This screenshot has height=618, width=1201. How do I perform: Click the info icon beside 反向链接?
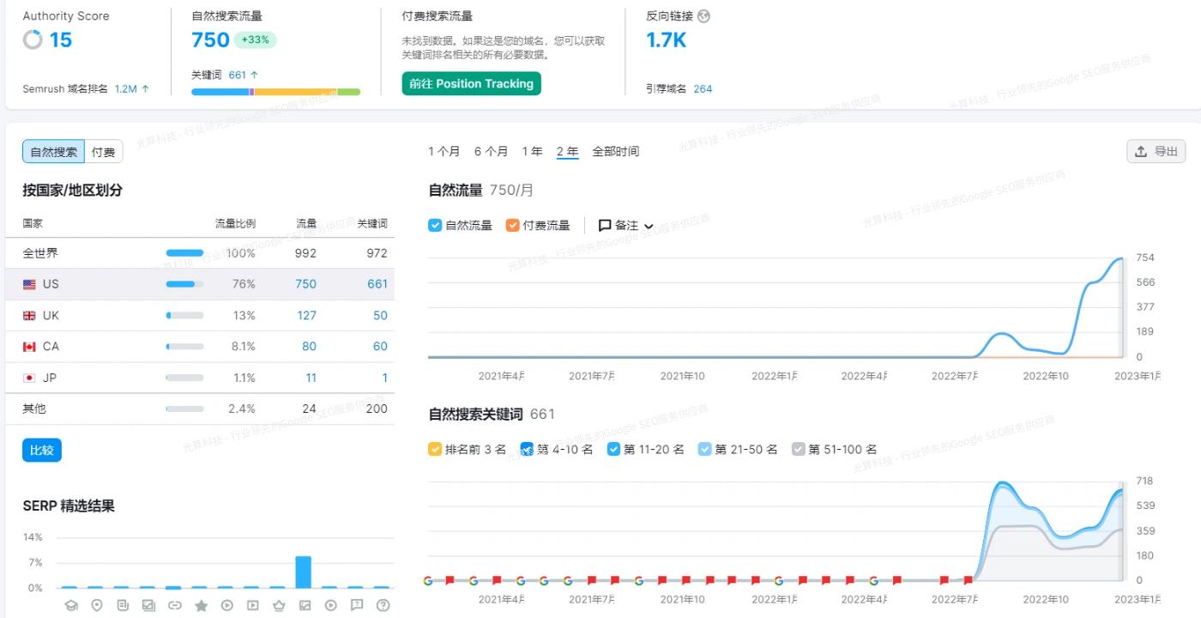(704, 15)
